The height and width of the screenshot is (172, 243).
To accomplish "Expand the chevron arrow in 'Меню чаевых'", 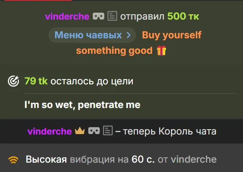I will click(x=129, y=35).
